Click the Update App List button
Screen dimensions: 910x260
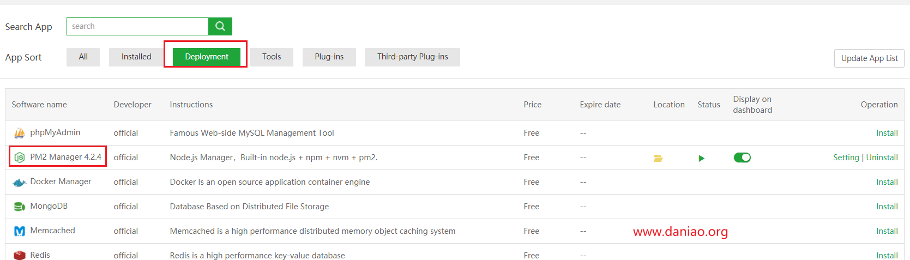[869, 58]
